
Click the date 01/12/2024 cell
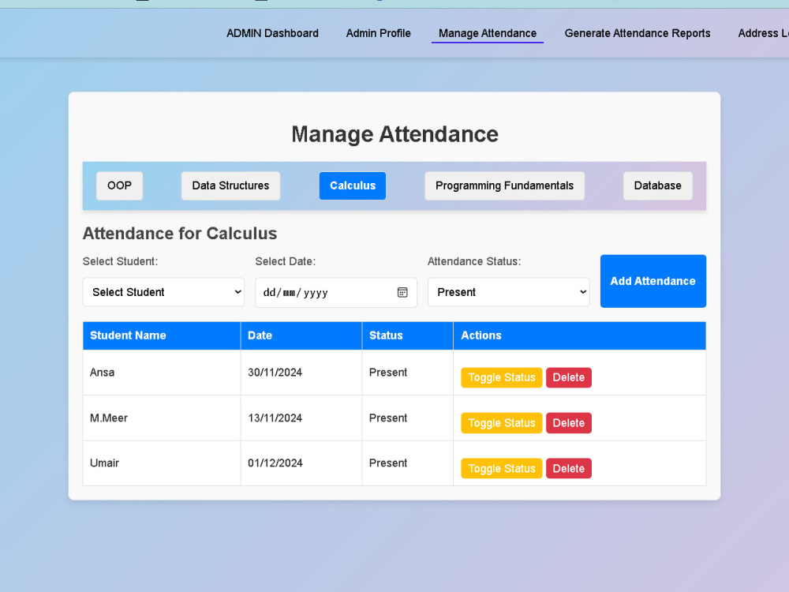tap(301, 463)
